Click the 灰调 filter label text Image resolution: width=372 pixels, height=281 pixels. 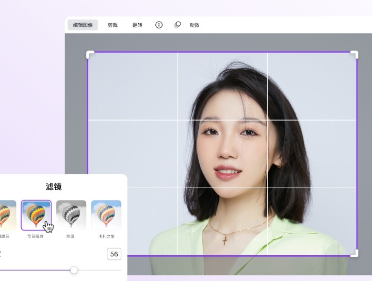pyautogui.click(x=71, y=237)
